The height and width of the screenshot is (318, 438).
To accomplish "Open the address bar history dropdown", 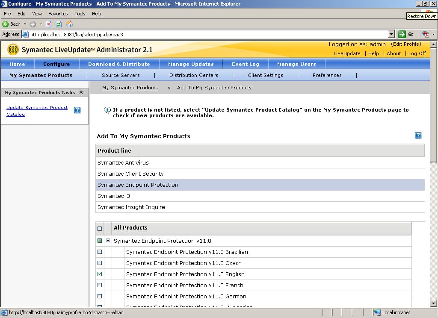I will click(392, 34).
